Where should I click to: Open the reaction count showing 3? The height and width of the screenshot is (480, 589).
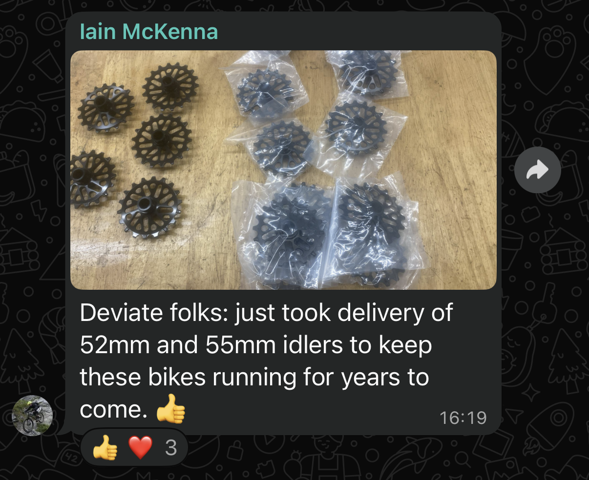click(171, 447)
